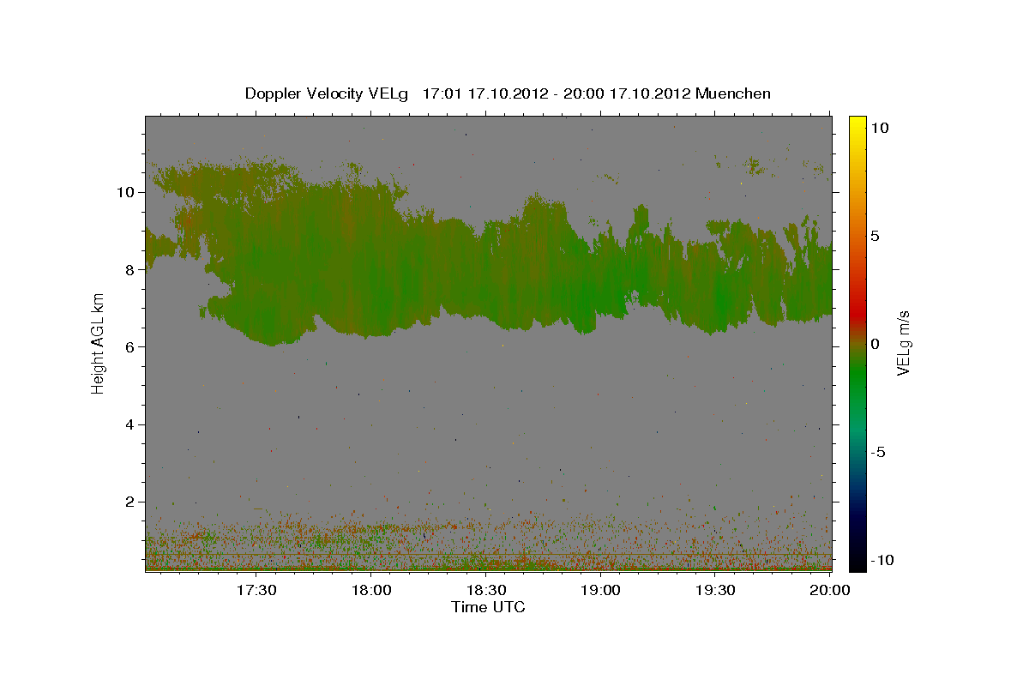Screen dimensions: 1029x686
Task: Select the 19:30 time tick label
Action: coord(715,590)
